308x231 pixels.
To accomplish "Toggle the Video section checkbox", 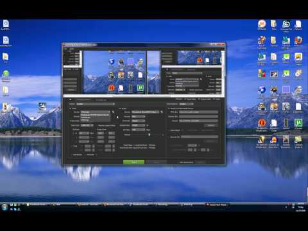I will tap(71, 108).
